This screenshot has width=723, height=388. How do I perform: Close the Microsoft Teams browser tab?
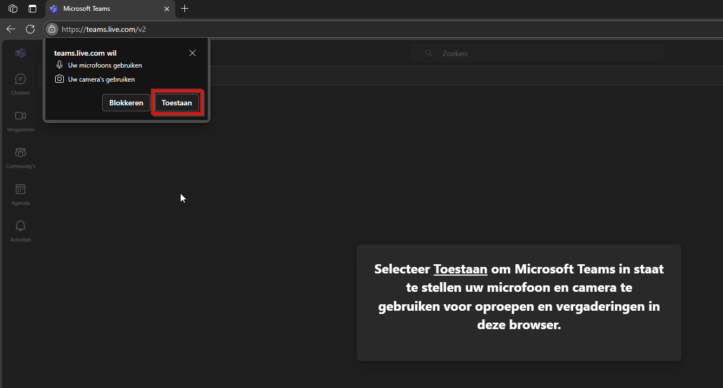tap(167, 9)
